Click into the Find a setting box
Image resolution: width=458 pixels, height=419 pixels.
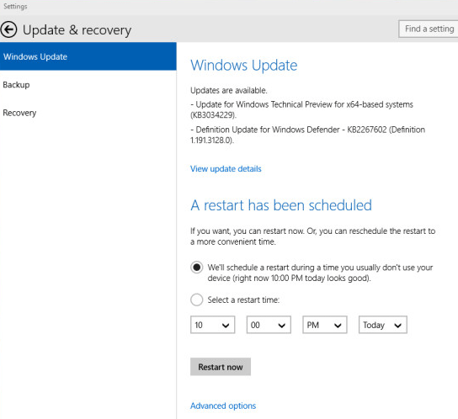(429, 29)
